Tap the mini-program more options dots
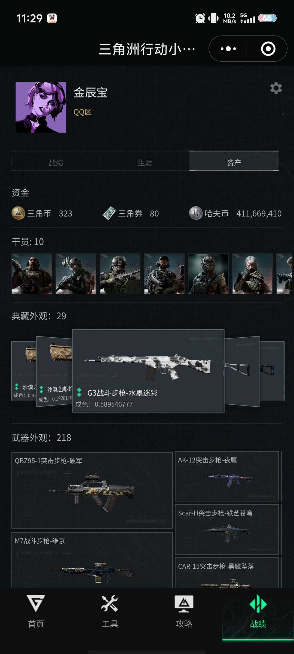Viewport: 294px width, 654px height. click(228, 49)
